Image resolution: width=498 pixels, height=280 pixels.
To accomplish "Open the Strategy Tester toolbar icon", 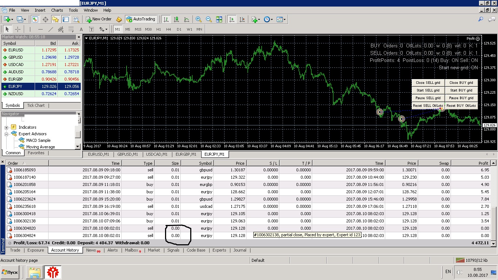I will click(x=76, y=19).
